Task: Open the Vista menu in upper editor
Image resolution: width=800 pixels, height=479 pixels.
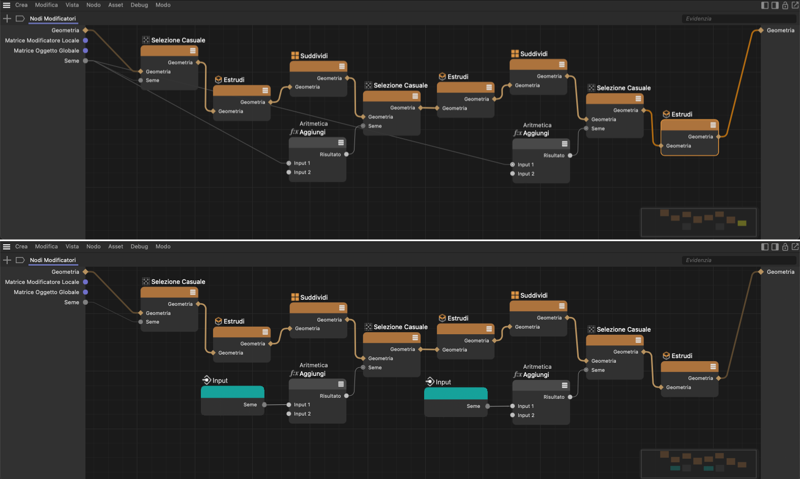Action: click(72, 5)
